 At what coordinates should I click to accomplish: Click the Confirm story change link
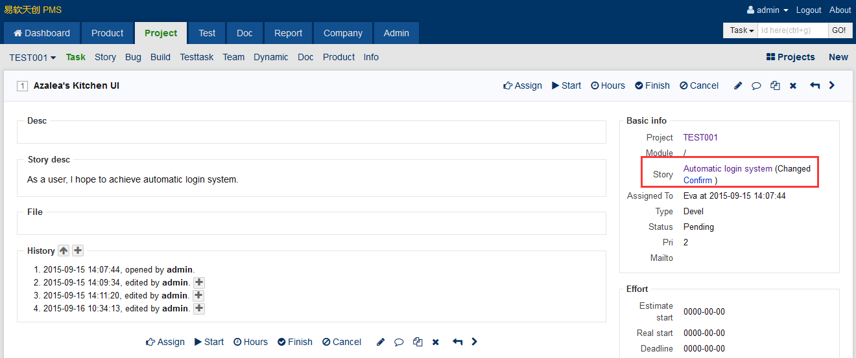pyautogui.click(x=697, y=181)
